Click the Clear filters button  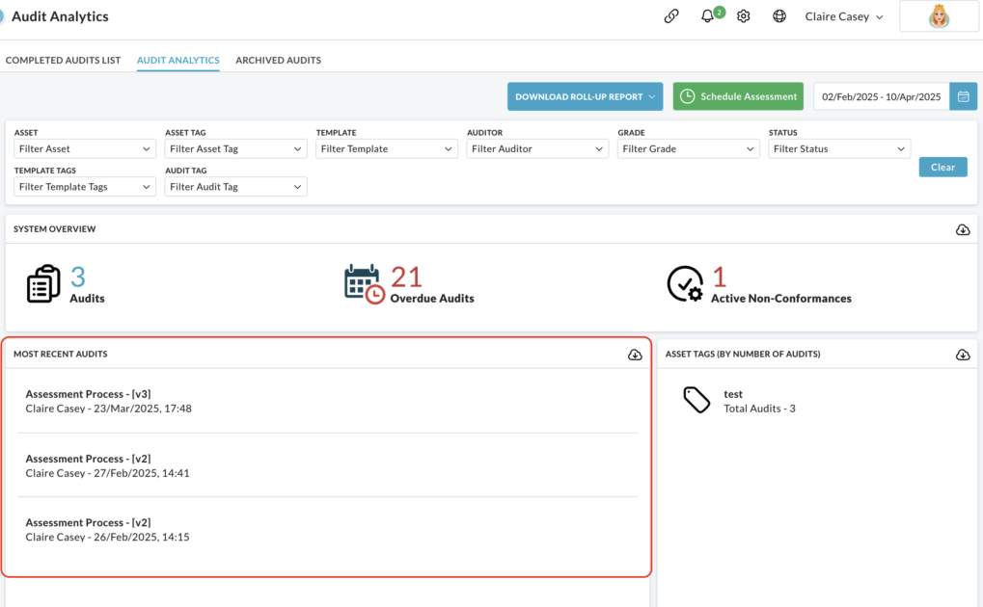(x=942, y=168)
